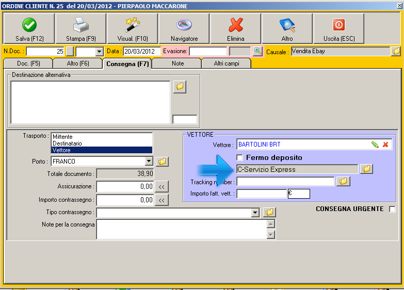
Task: Click the Evasione input field
Action: tap(208, 51)
